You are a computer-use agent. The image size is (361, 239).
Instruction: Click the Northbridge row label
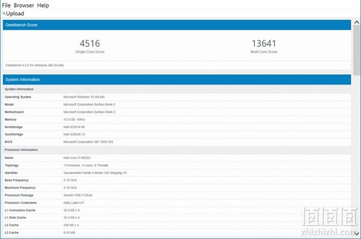(x=13, y=127)
